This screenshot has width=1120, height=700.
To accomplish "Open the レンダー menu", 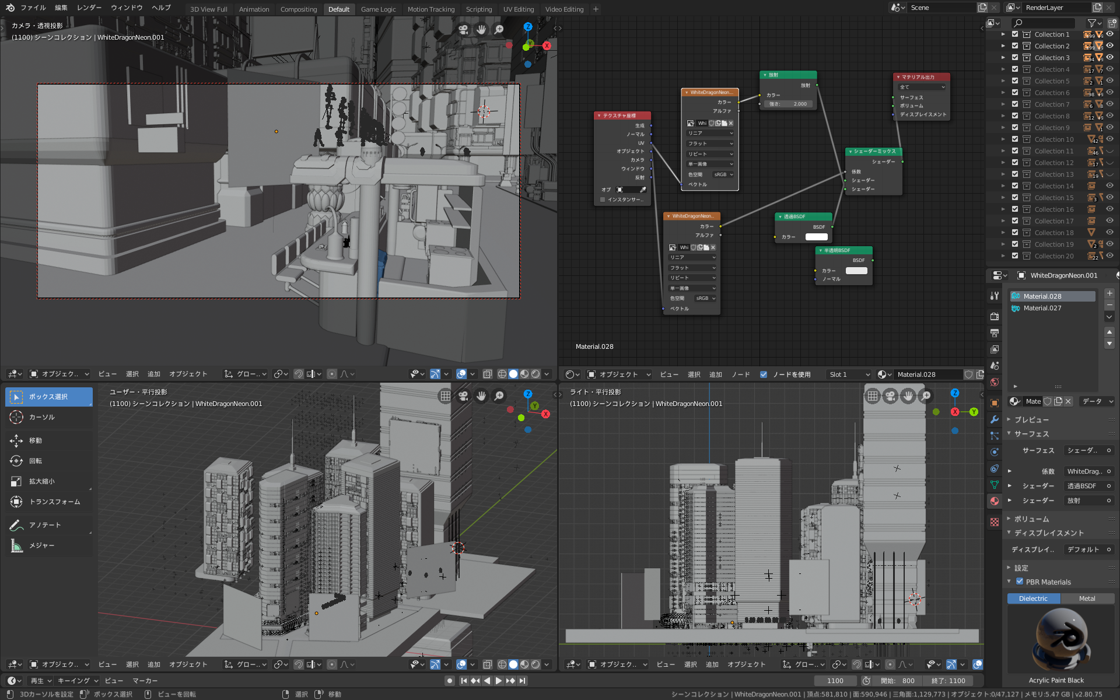I will 89,8.
